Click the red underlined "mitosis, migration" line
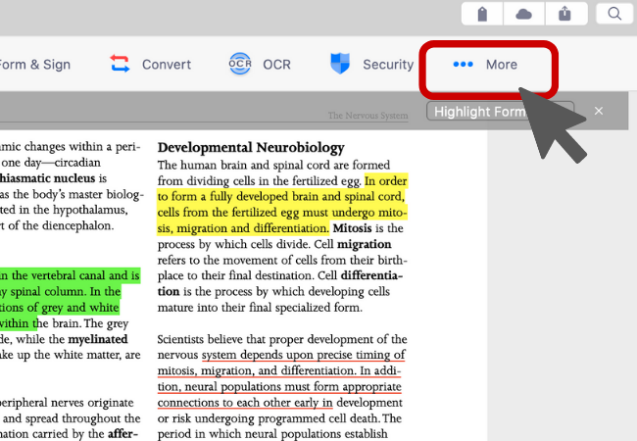The width and height of the screenshot is (637, 441). click(279, 370)
